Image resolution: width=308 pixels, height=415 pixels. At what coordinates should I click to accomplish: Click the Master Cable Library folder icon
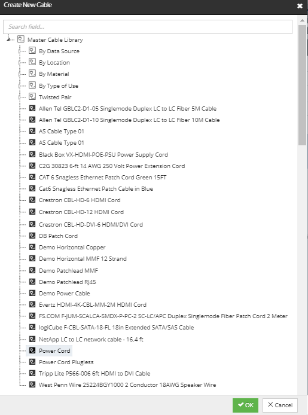[21, 39]
